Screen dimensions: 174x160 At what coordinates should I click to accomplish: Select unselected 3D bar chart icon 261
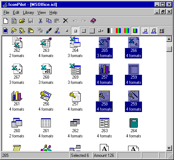click(x=17, y=101)
